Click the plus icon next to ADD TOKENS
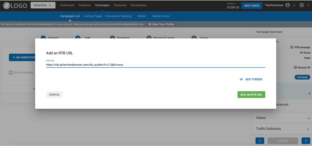 click(x=241, y=79)
